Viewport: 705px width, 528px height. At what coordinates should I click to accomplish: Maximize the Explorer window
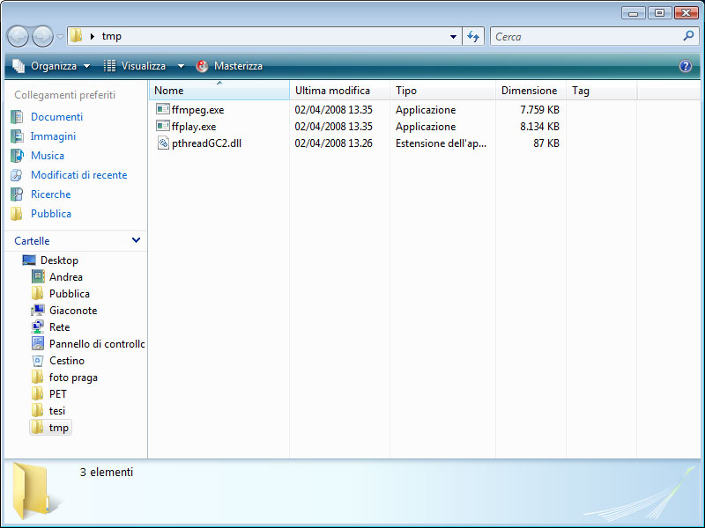point(659,12)
